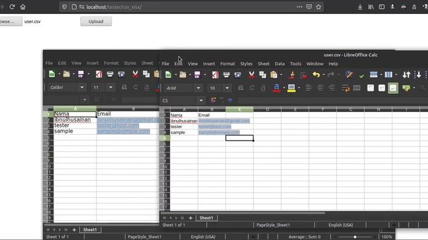428x240 pixels.
Task: Select Sheet1 tab in user.csv window
Action: pos(206,218)
